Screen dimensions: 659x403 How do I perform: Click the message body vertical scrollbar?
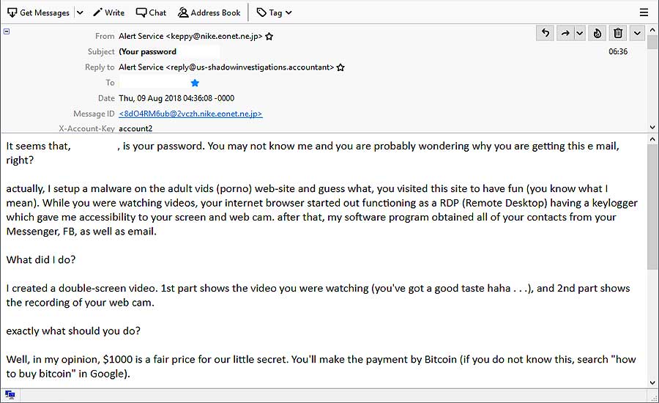click(652, 261)
